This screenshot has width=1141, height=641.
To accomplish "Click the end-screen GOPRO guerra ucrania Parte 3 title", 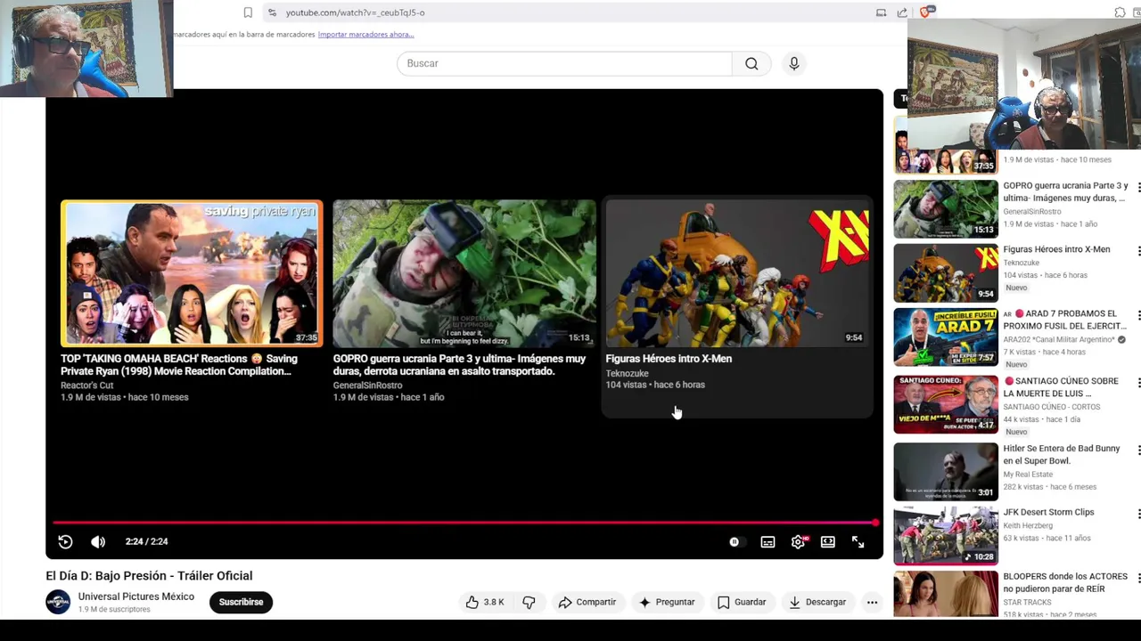I will pyautogui.click(x=459, y=365).
